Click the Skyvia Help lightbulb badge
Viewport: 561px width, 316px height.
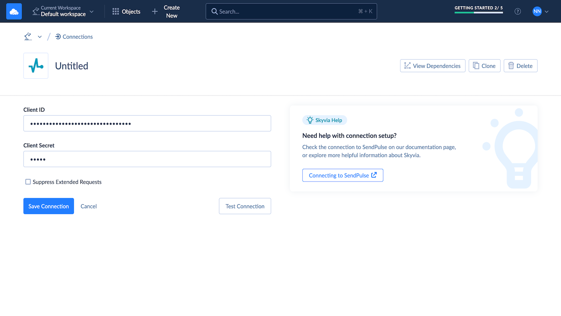point(325,120)
